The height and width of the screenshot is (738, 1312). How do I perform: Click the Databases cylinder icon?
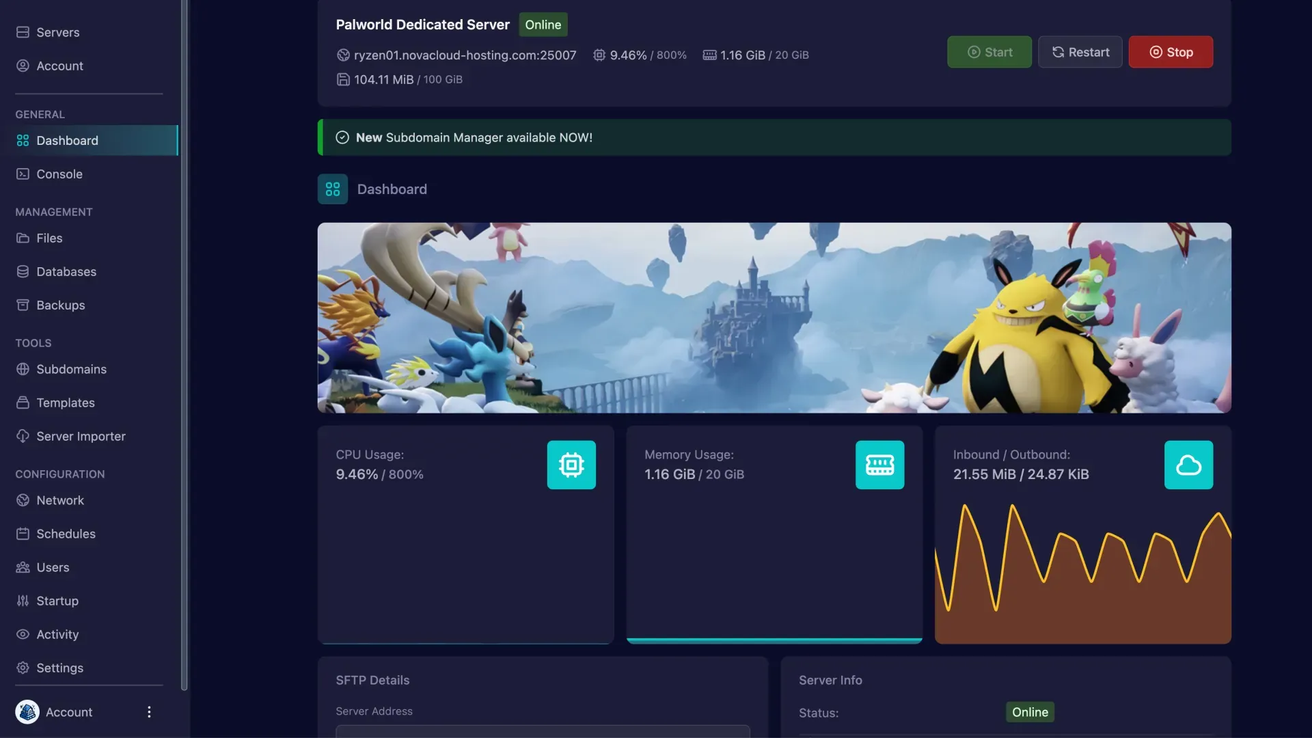[x=23, y=271]
